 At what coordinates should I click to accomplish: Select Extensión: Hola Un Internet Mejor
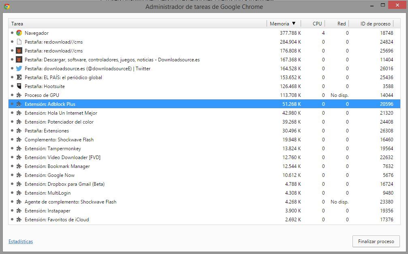(x=204, y=113)
